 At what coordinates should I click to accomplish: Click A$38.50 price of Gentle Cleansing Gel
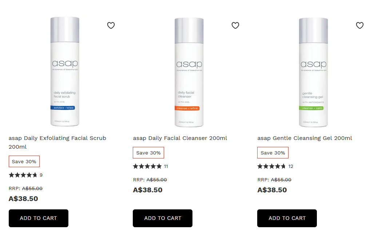pos(272,190)
